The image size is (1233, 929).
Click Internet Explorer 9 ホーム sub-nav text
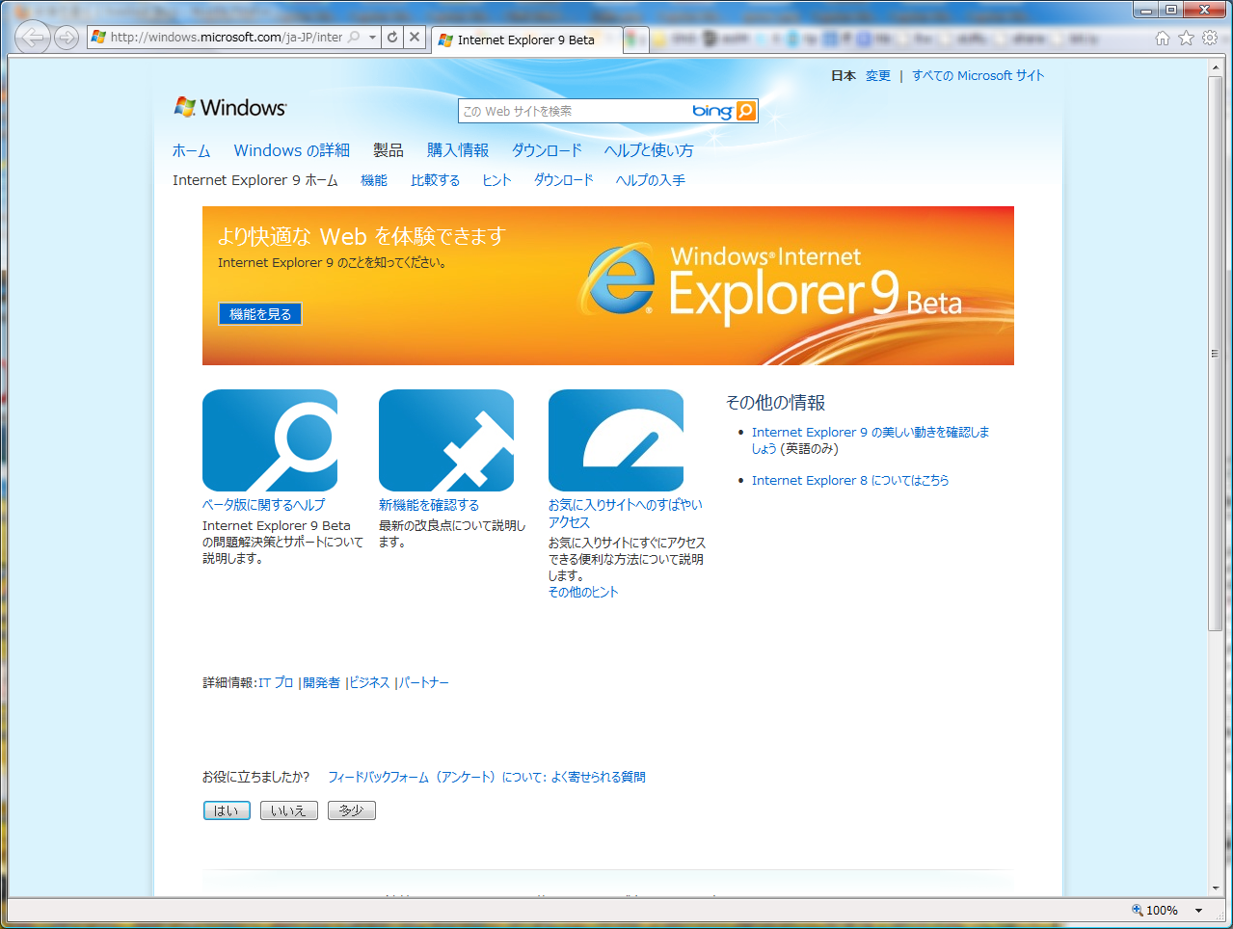coord(255,180)
